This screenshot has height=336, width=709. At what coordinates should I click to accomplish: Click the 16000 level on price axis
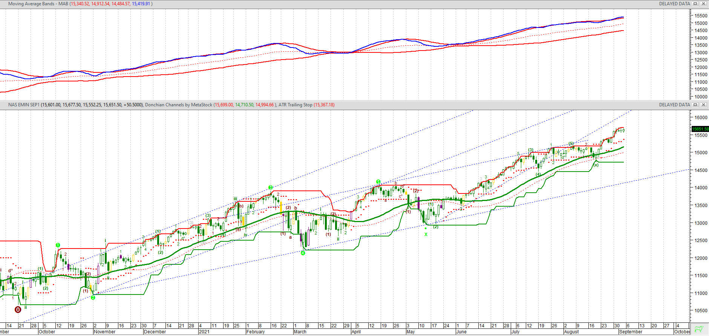[x=701, y=118]
